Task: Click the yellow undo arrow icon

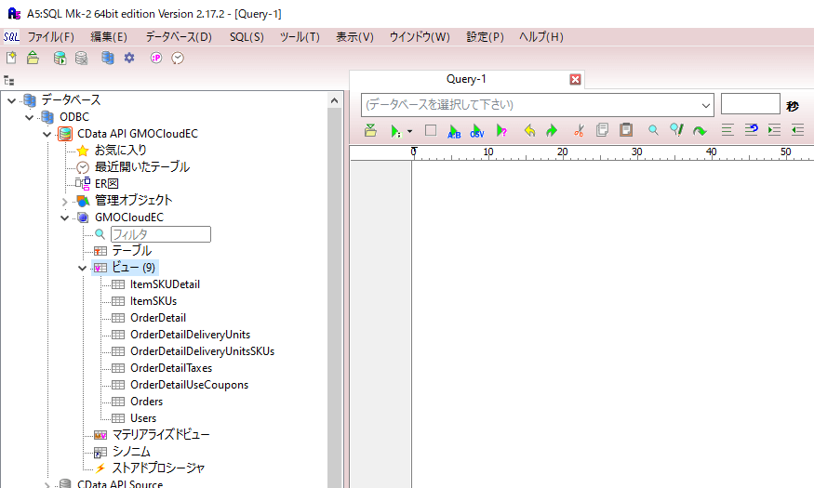Action: click(x=529, y=131)
